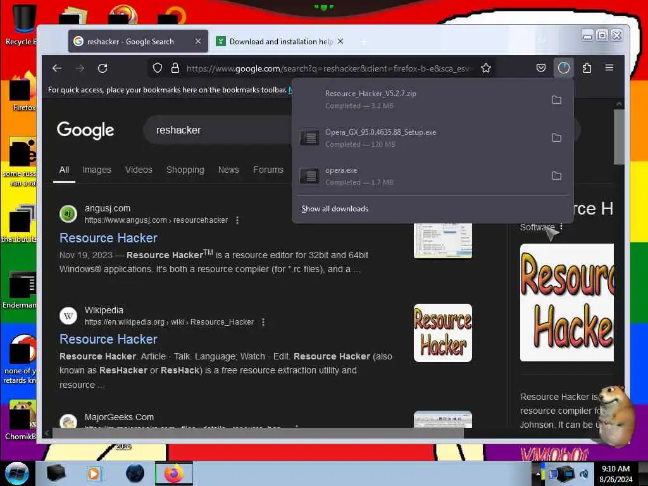Viewport: 648px width, 486px height.
Task: Select the Videos search tab
Action: (x=139, y=170)
